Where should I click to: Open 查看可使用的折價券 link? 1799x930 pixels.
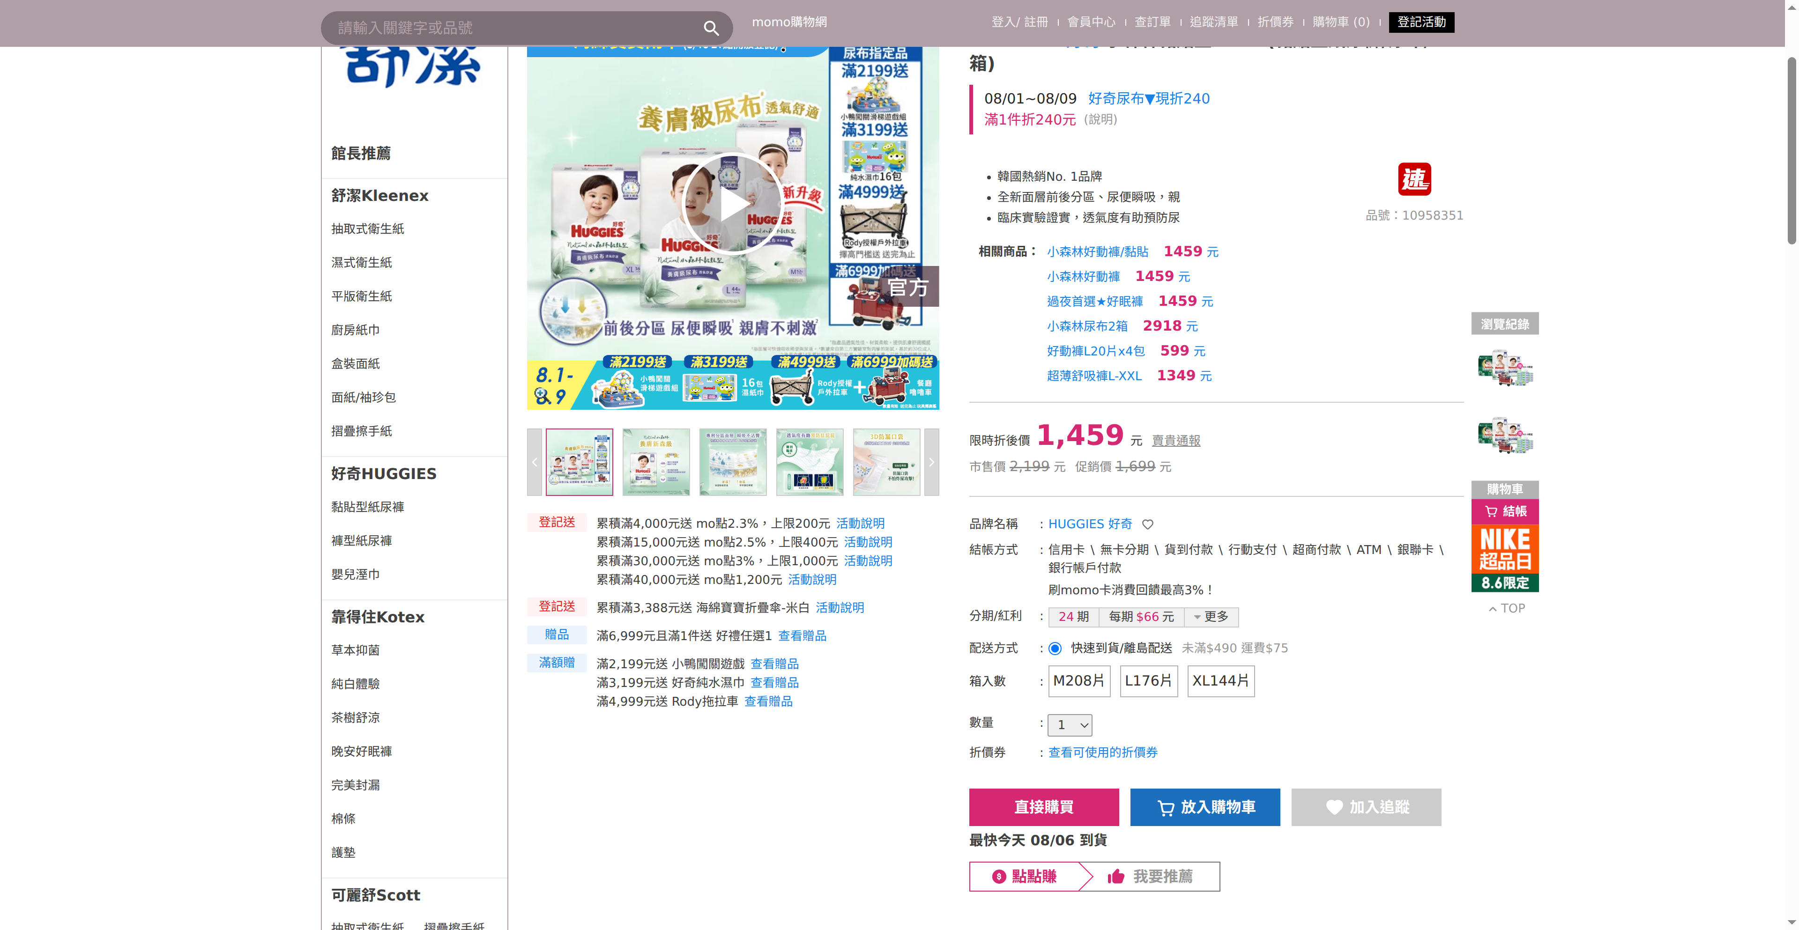(x=1103, y=753)
